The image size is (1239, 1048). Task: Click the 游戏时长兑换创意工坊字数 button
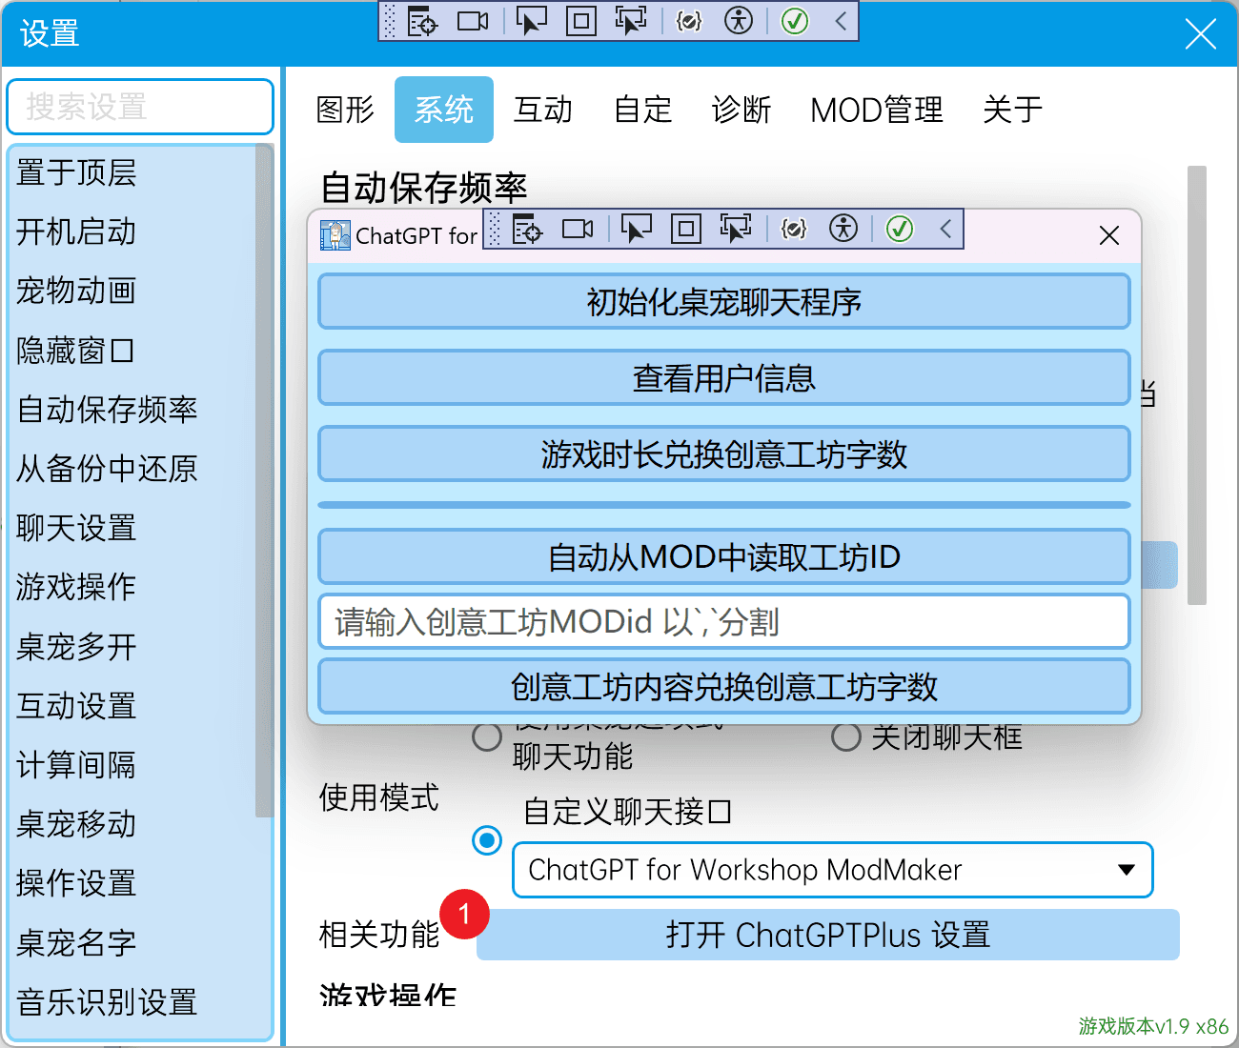point(724,454)
